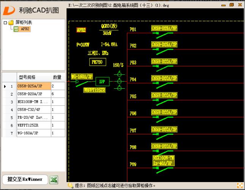Image resolution: width=245 pixels, height=190 pixels.
Task: Maximize the application window
Action: click(x=231, y=5)
